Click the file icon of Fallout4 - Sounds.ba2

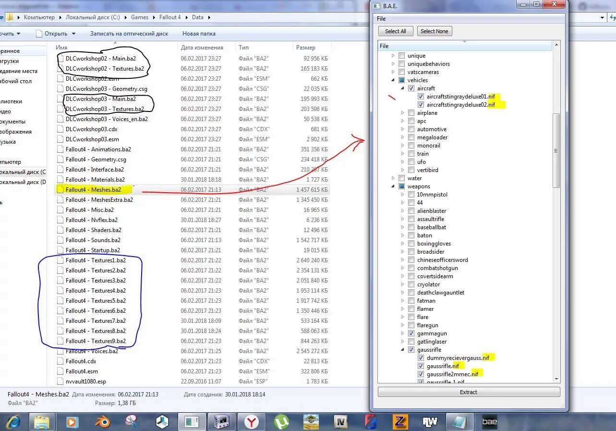click(60, 240)
